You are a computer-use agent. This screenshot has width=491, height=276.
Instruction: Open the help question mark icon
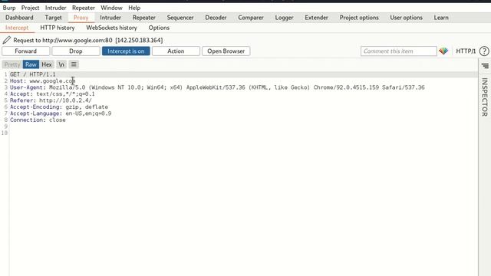click(484, 51)
